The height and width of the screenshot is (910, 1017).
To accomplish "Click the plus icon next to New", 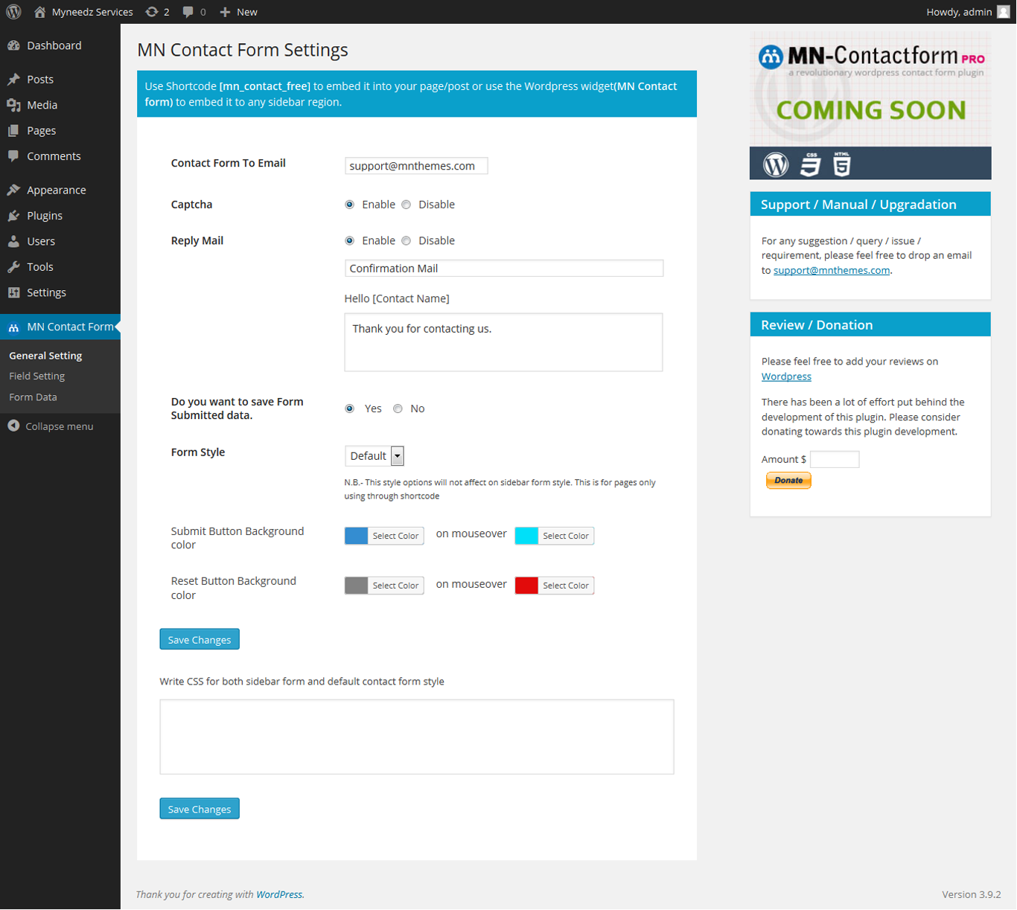I will point(225,12).
